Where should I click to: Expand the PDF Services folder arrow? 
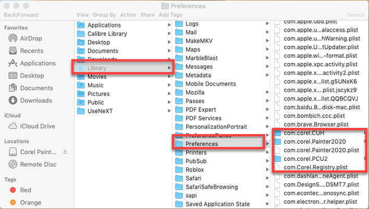[x=267, y=118]
